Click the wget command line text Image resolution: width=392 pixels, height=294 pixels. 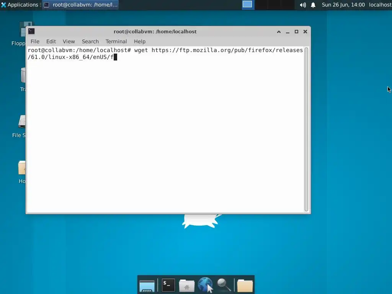[165, 54]
